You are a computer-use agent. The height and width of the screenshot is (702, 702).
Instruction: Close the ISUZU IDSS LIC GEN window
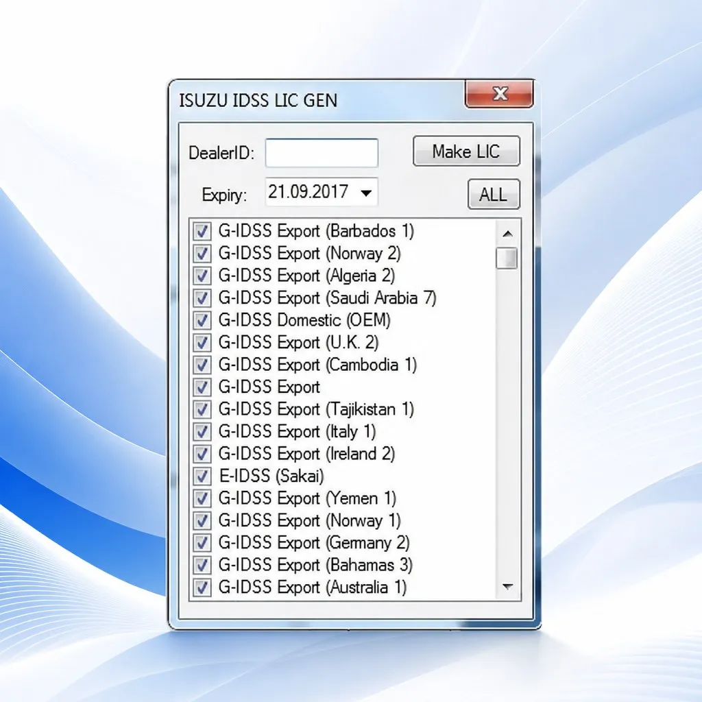tap(500, 93)
